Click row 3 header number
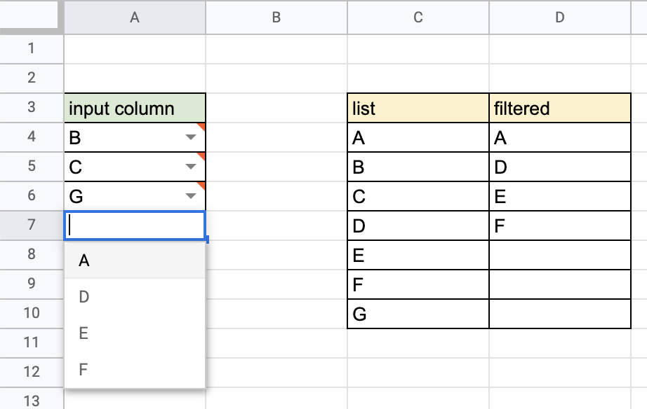 (x=32, y=107)
